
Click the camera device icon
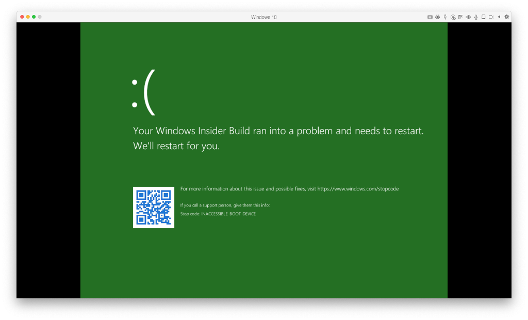491,17
